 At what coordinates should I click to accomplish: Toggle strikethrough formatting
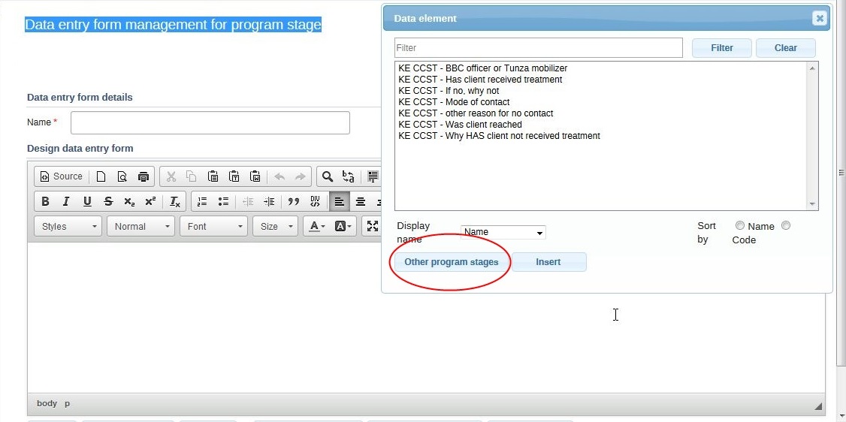[108, 201]
